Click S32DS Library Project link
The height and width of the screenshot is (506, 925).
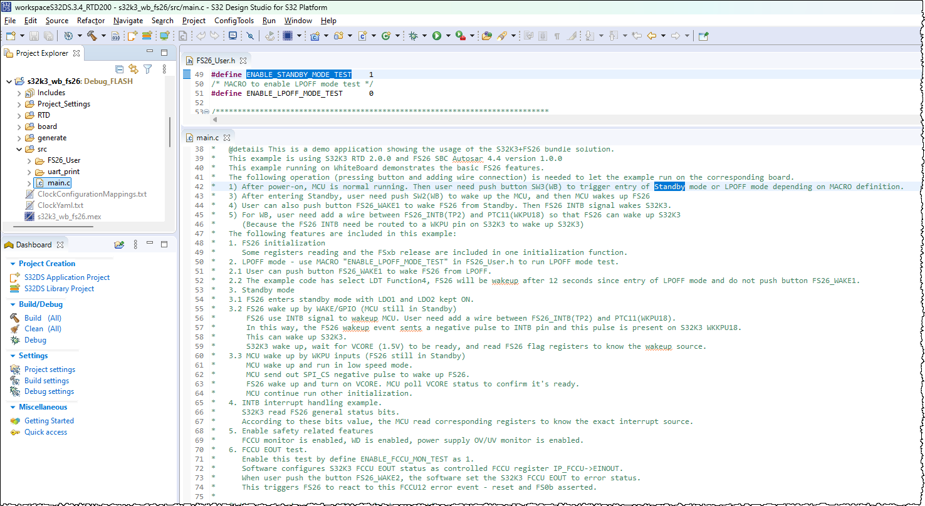pos(59,289)
